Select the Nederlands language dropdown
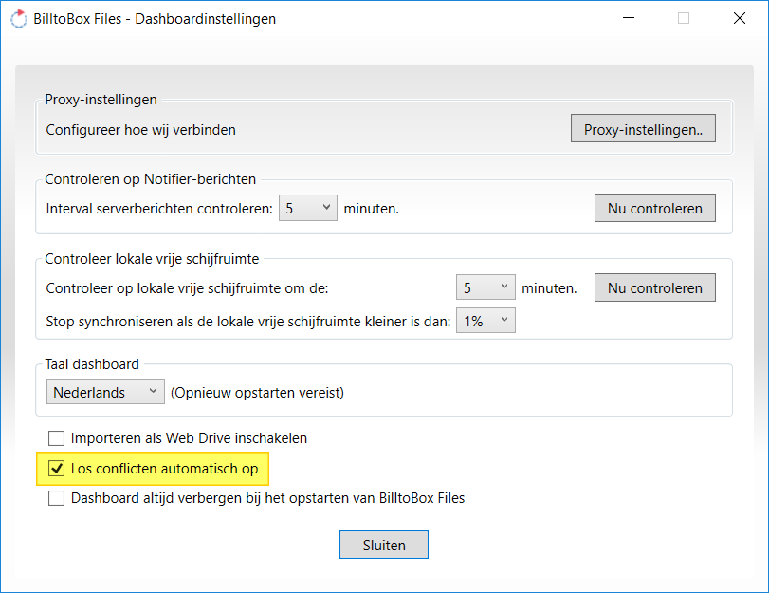The image size is (769, 593). [105, 392]
